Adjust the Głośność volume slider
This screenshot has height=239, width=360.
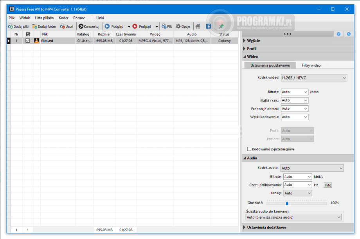point(287,203)
